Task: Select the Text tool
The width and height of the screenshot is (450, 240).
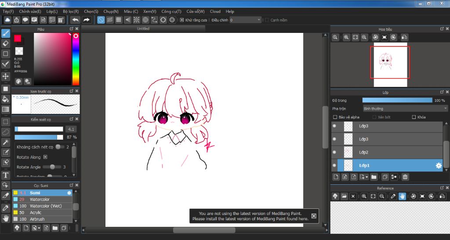Action: pyautogui.click(x=5, y=175)
